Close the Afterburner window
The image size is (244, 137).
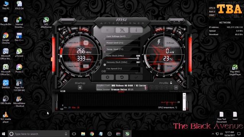[x=179, y=21]
